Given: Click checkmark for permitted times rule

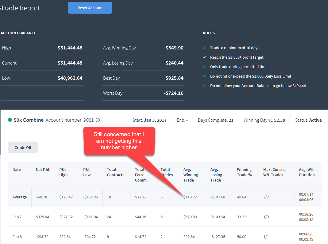Looking at the screenshot, I should (204, 67).
